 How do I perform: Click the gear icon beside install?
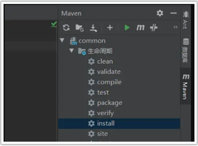click(92, 124)
